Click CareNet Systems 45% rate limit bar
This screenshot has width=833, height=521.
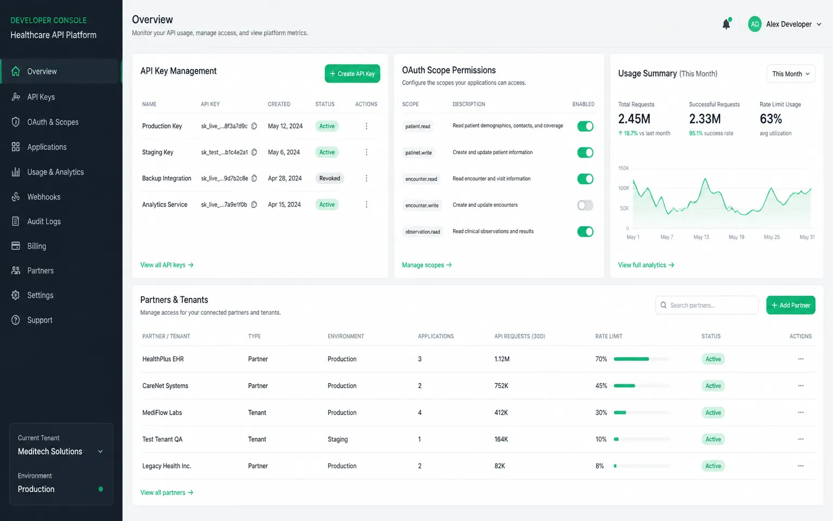click(642, 386)
